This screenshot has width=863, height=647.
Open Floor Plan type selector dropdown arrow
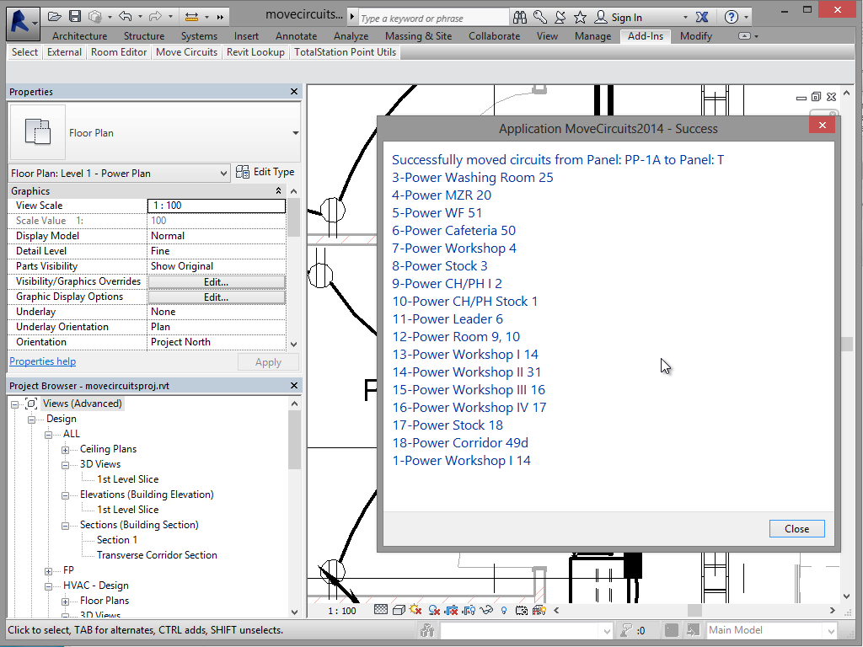click(296, 133)
